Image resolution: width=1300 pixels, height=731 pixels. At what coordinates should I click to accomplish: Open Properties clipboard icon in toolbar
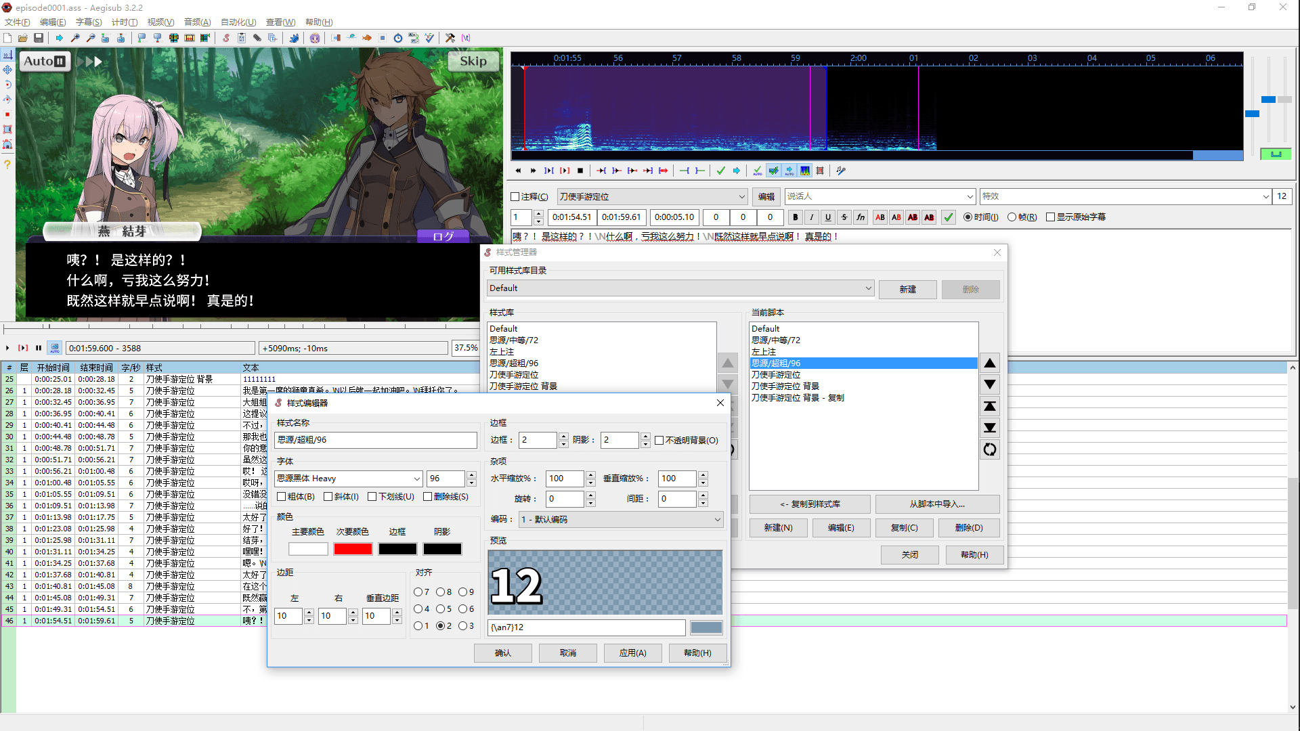242,38
